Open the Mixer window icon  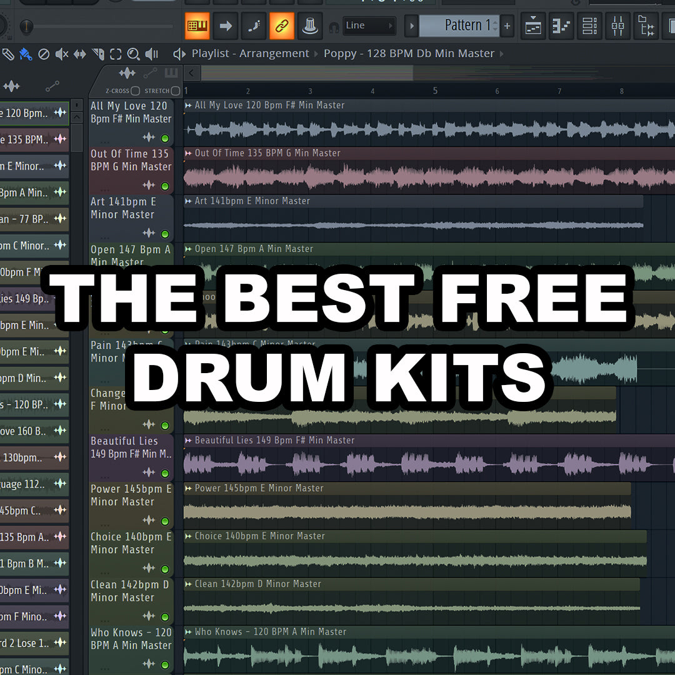tap(617, 26)
